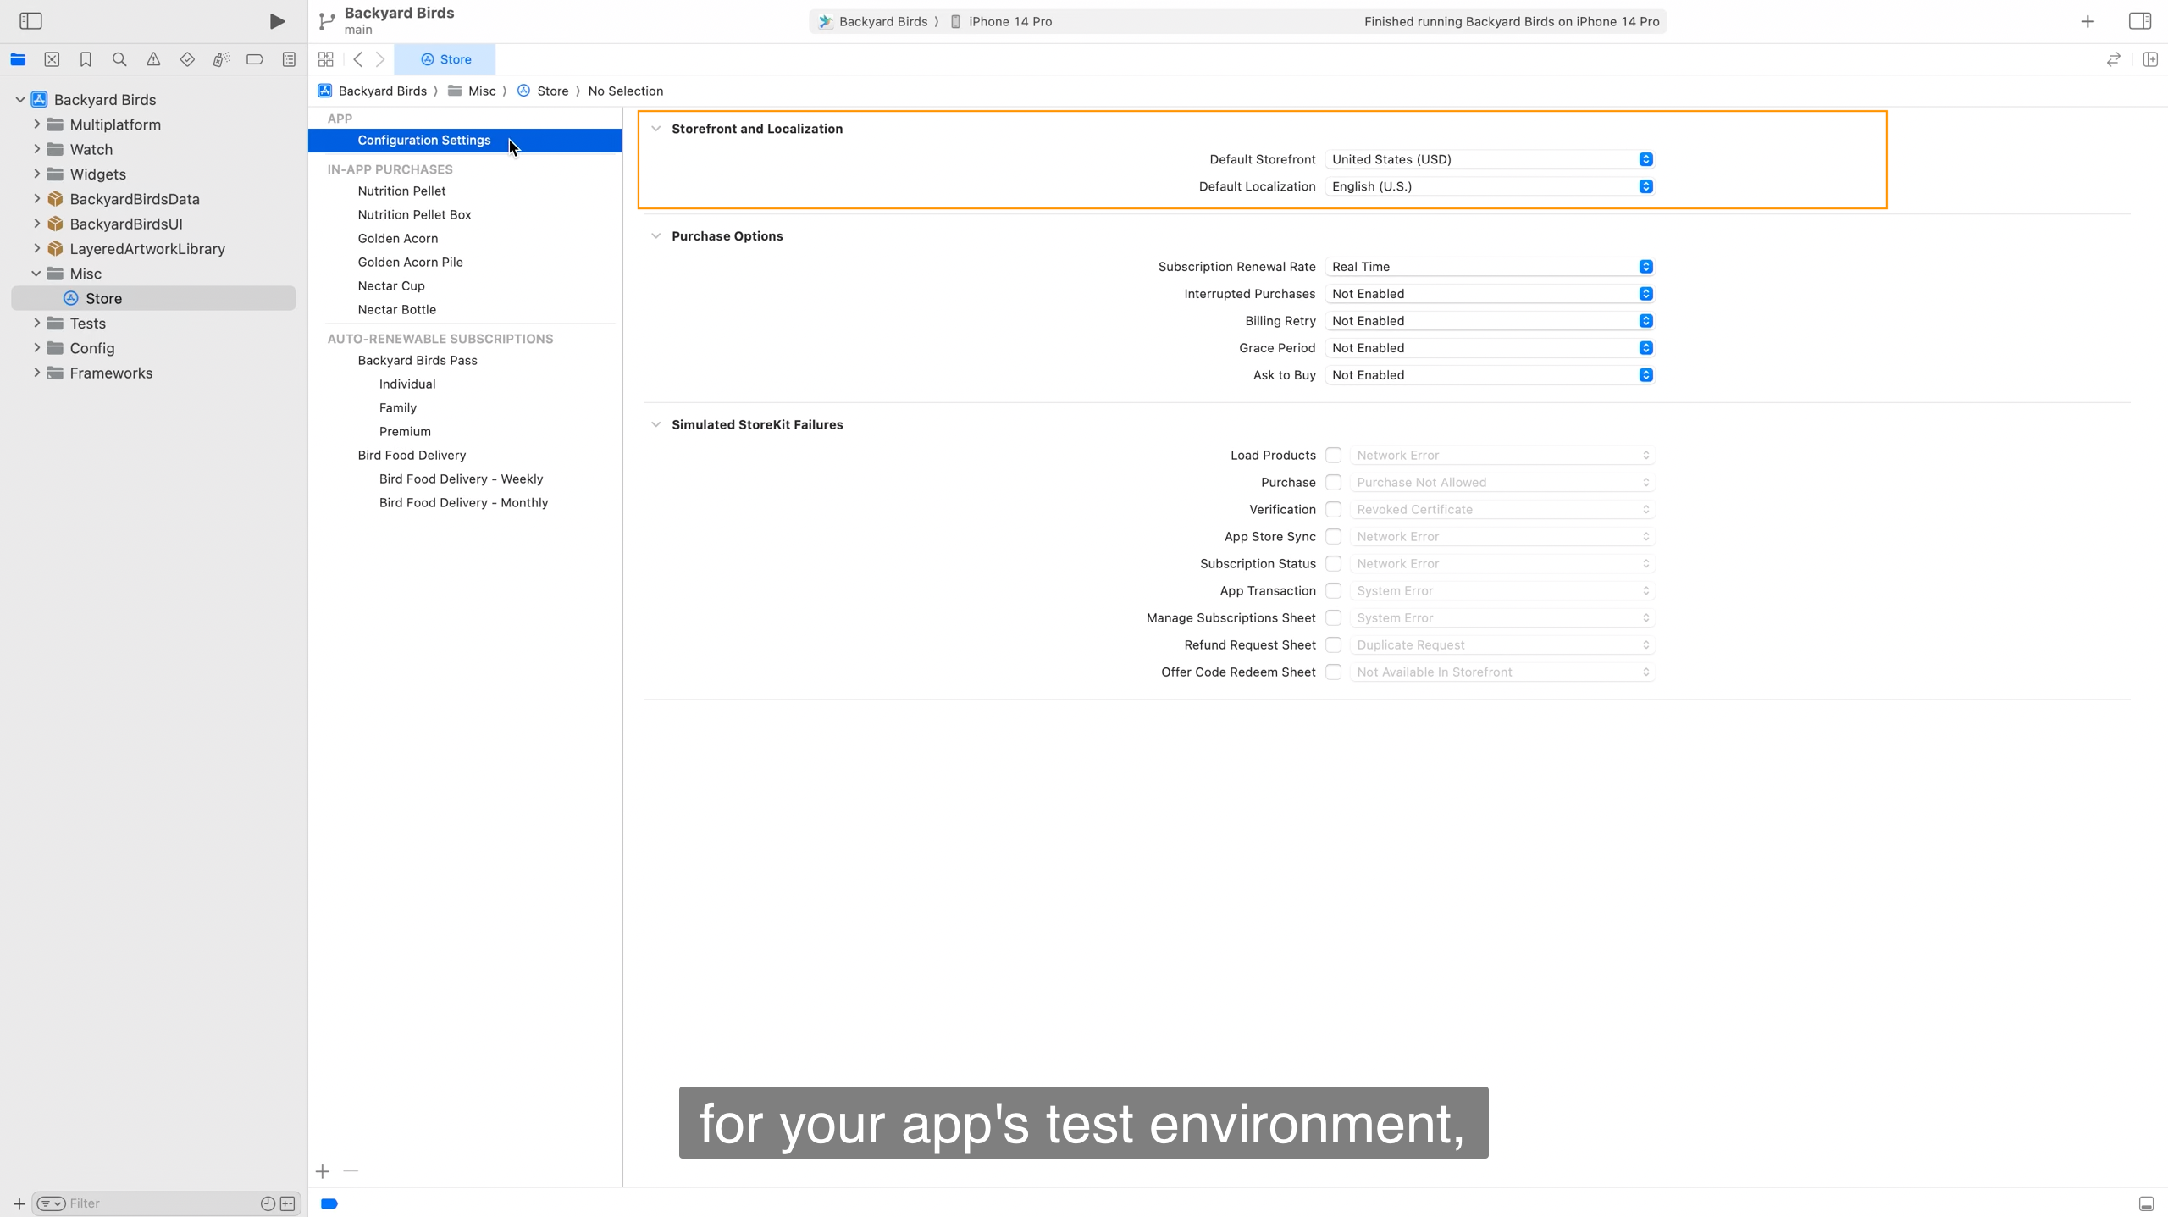
Task: Select the Golden Acorn Pile product
Action: [410, 263]
